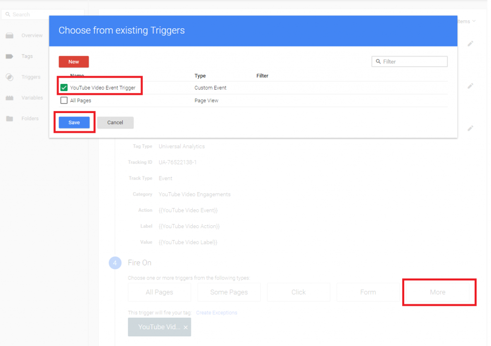The image size is (491, 346).
Task: Click the Tags icon in sidebar
Action: click(x=9, y=57)
